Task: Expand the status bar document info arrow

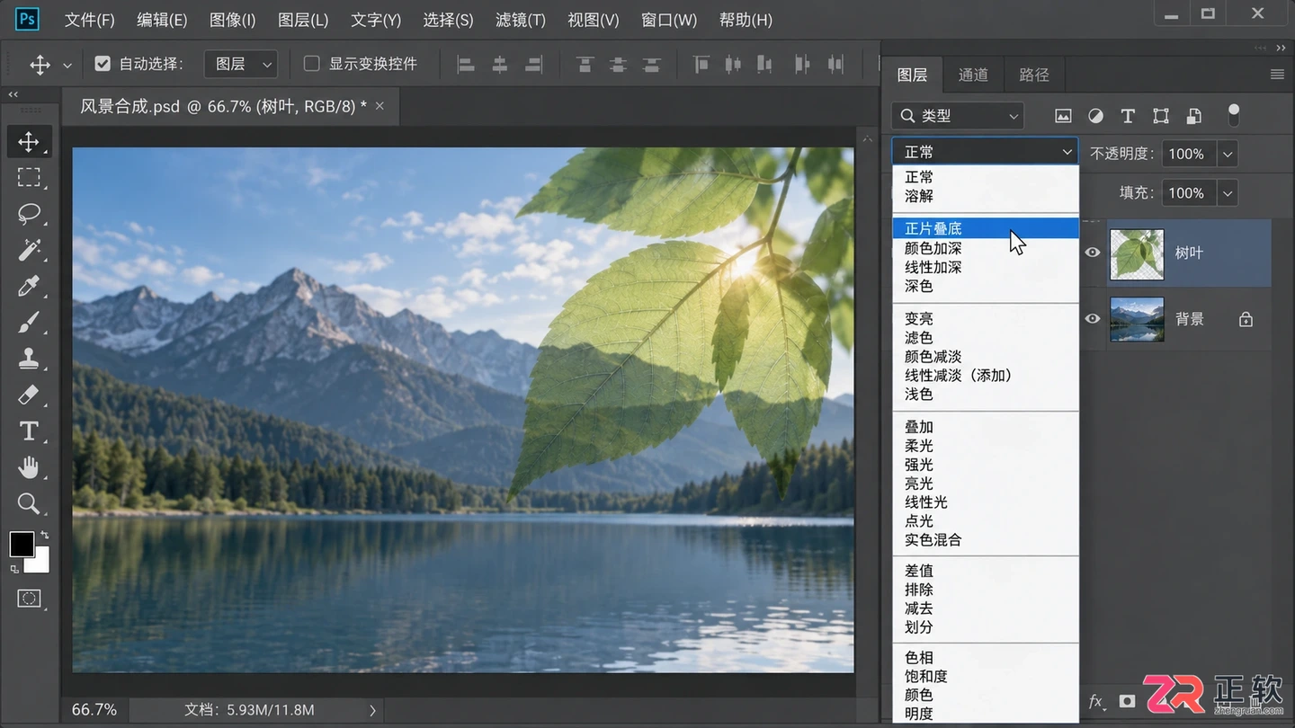Action: (372, 710)
